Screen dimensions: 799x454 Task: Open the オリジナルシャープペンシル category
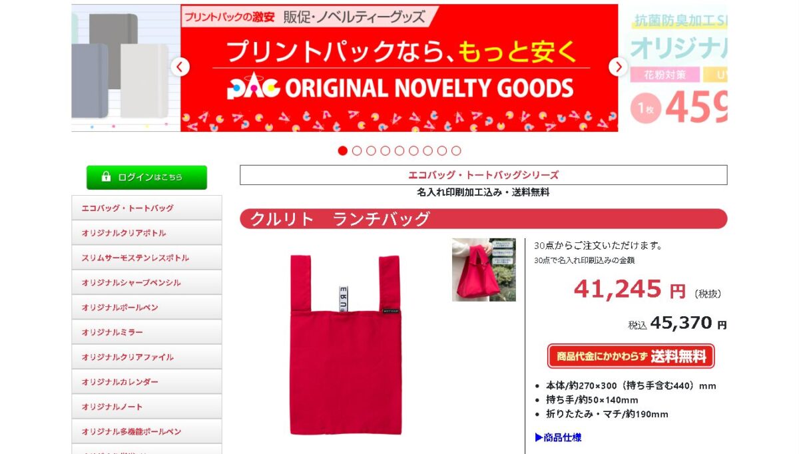[146, 282]
